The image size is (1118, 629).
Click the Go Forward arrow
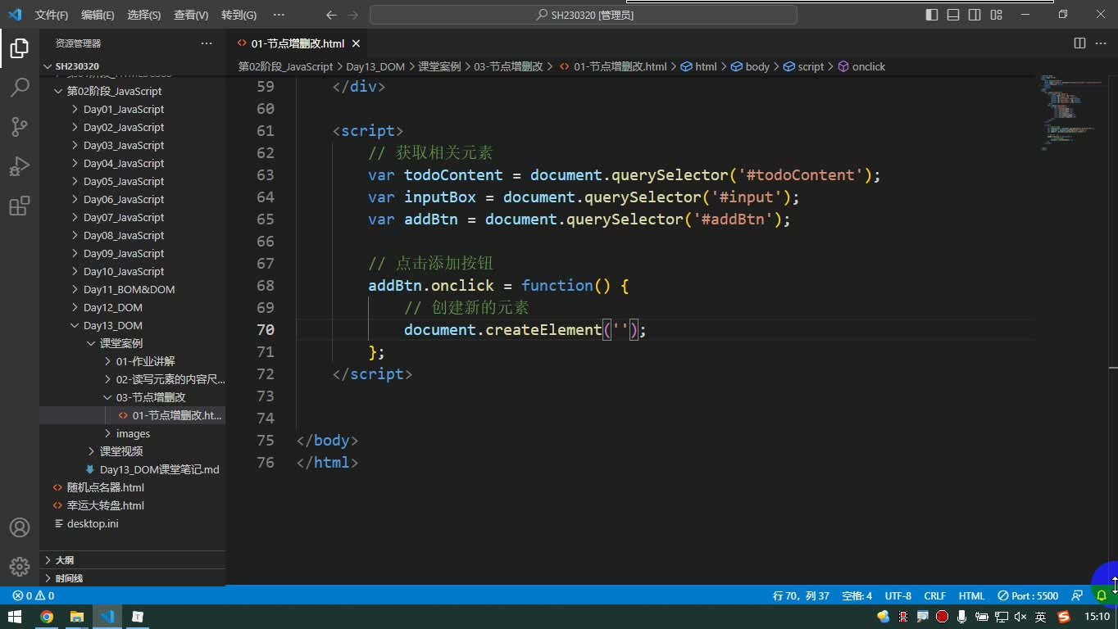pyautogui.click(x=352, y=15)
